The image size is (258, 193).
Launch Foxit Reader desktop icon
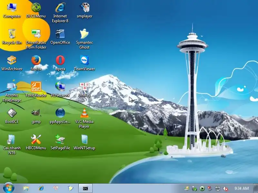[36, 90]
